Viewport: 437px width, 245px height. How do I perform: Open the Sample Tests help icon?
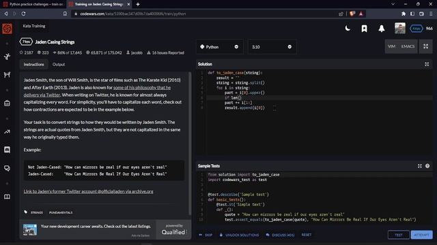427,166
